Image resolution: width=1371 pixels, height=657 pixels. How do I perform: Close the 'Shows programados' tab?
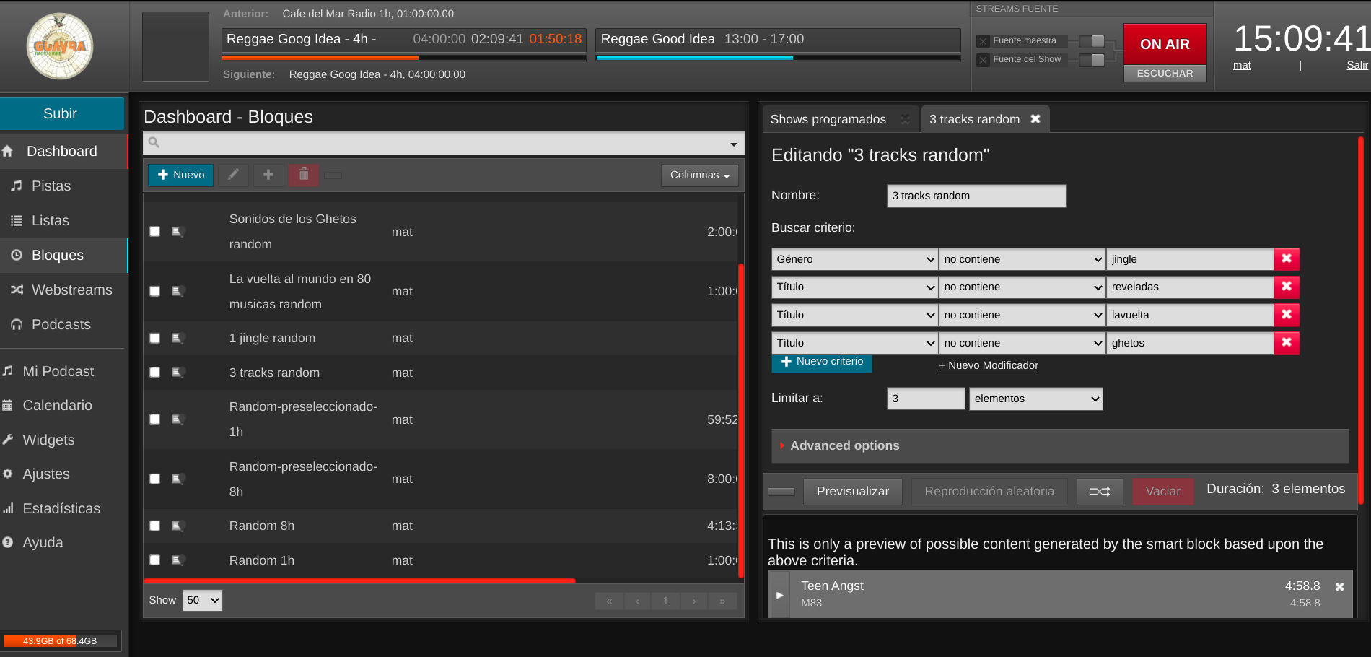(x=905, y=119)
